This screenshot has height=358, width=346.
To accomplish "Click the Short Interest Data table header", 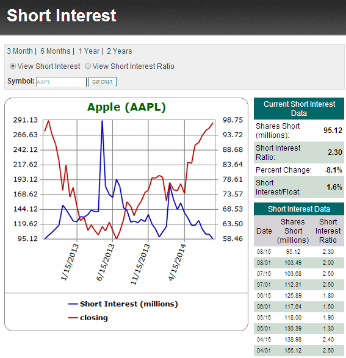I will (299, 209).
